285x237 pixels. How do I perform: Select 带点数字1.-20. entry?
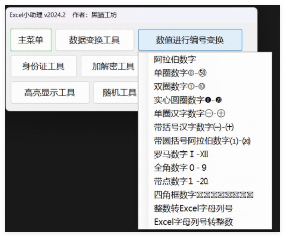205,181
